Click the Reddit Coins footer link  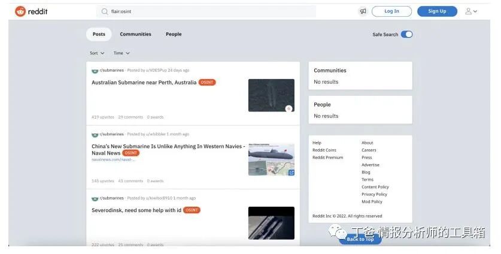(324, 150)
